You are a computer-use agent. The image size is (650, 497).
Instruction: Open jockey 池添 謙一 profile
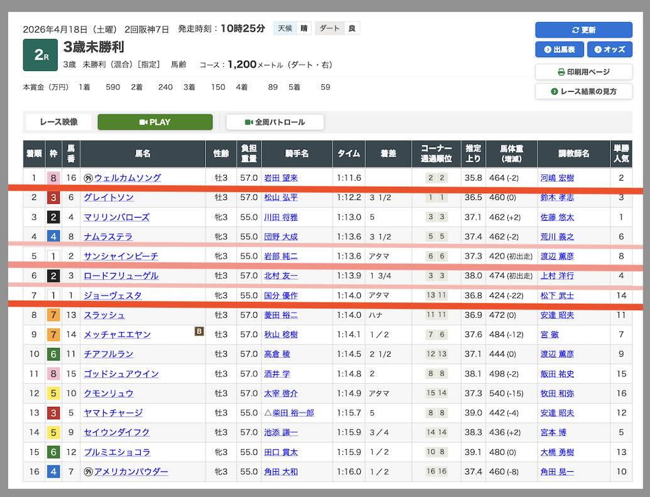coord(281,433)
